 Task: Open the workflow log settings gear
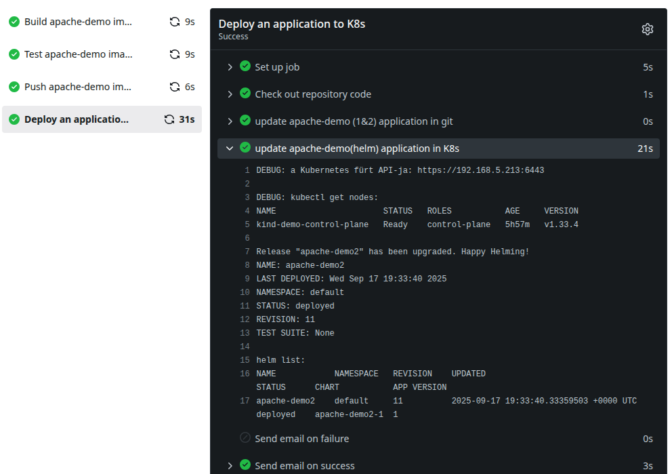pyautogui.click(x=647, y=29)
